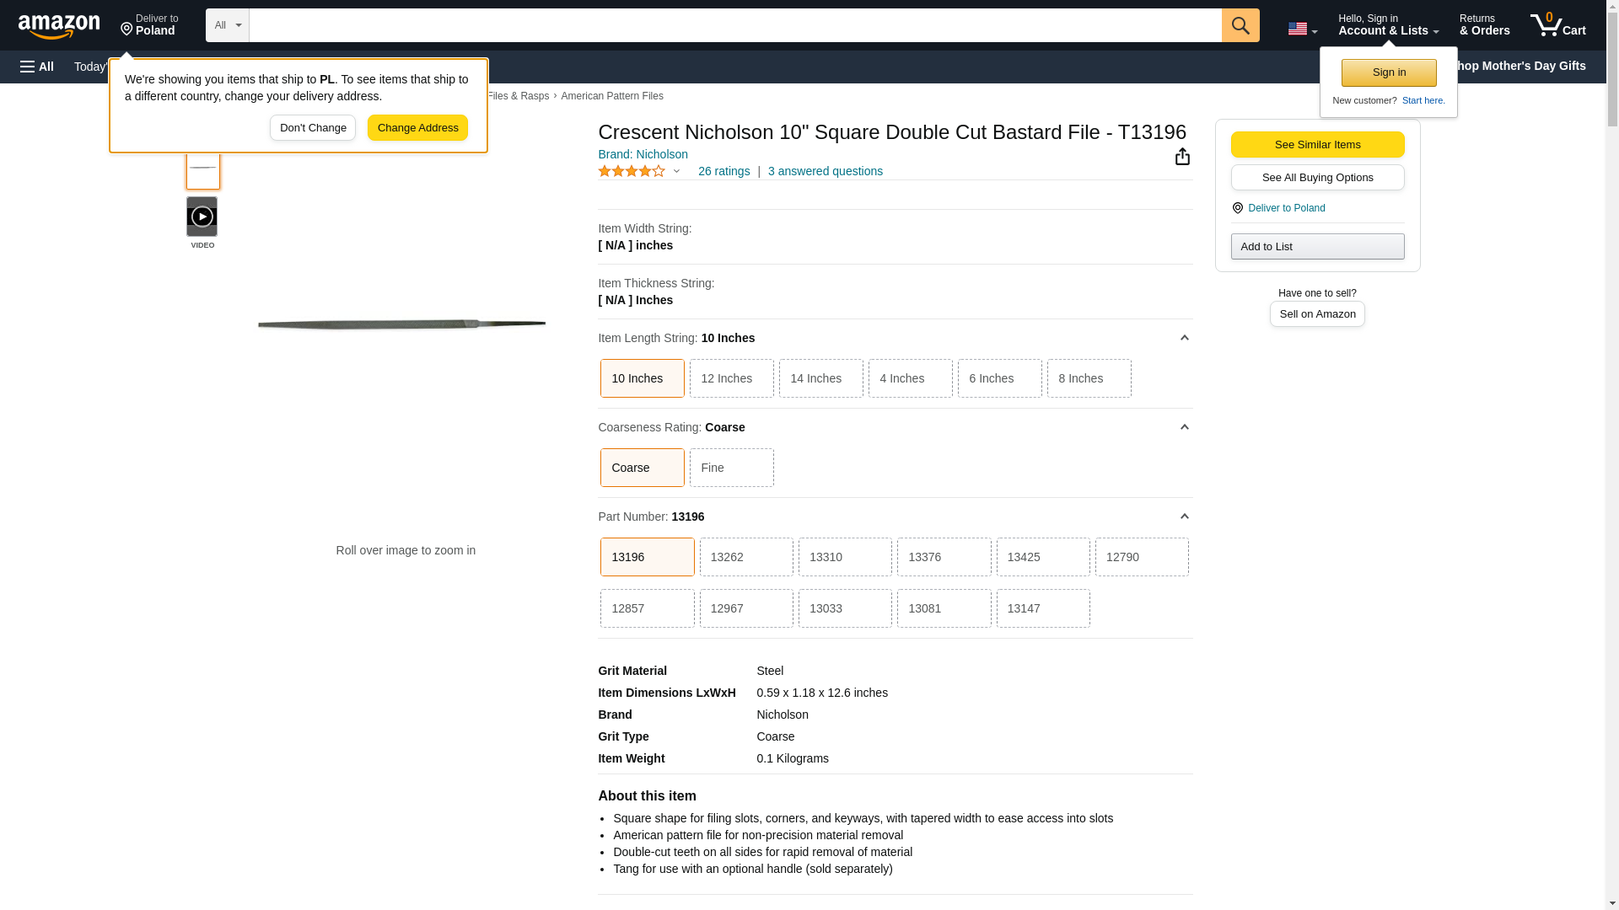Select part number 13262
The image size is (1619, 910).
tap(745, 557)
